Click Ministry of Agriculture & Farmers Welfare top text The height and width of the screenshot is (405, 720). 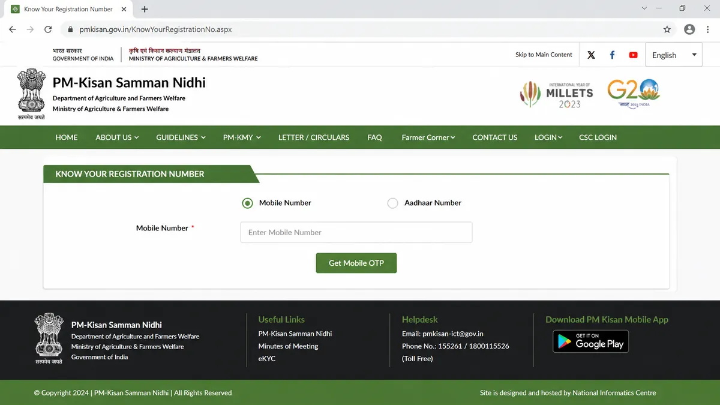click(x=193, y=59)
